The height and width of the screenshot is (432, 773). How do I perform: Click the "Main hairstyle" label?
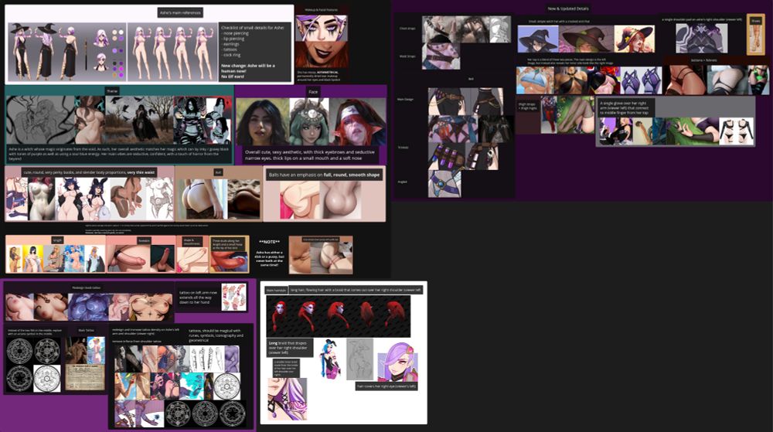point(276,291)
